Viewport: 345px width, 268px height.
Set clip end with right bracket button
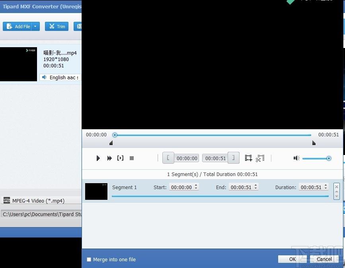234,158
